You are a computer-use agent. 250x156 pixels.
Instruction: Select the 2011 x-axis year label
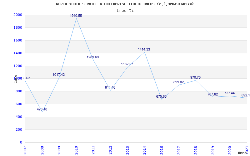point(93,150)
